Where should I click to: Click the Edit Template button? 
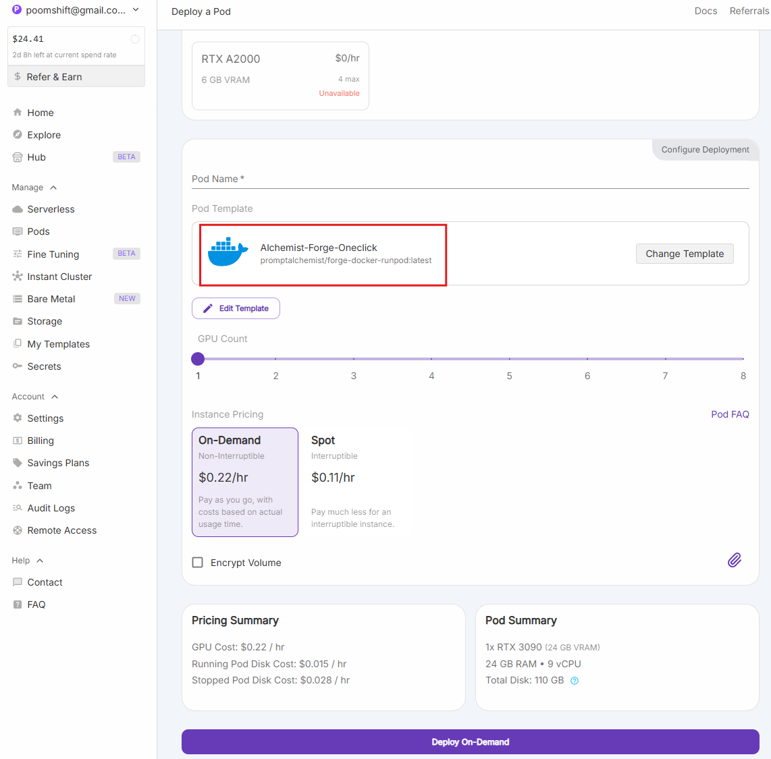click(x=236, y=308)
